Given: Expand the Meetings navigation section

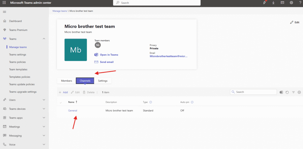Looking at the screenshot, I should pos(44,127).
